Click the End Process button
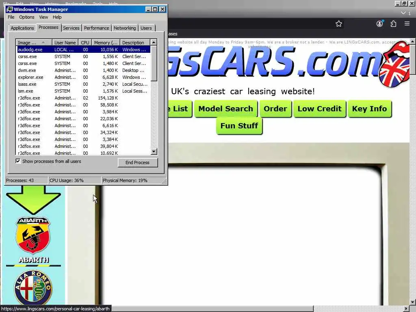The height and width of the screenshot is (312, 416). [x=137, y=162]
